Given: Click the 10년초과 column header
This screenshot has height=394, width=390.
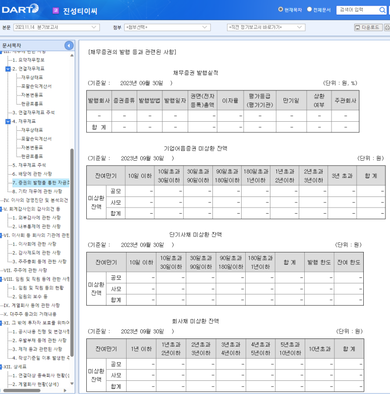Looking at the screenshot, I should pos(319,349).
